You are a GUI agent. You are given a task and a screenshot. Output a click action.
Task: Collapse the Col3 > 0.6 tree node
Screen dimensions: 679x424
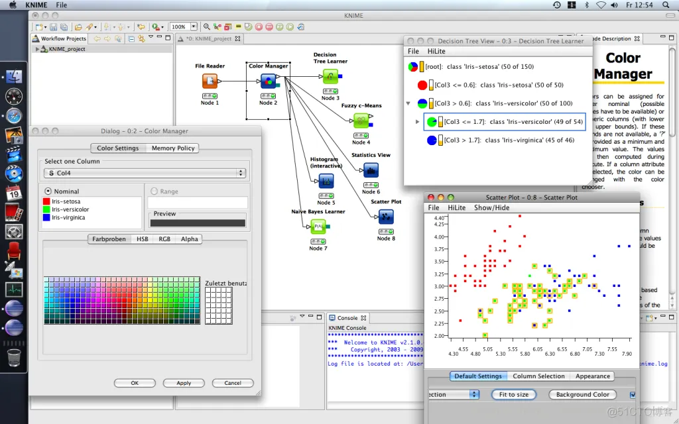point(408,103)
